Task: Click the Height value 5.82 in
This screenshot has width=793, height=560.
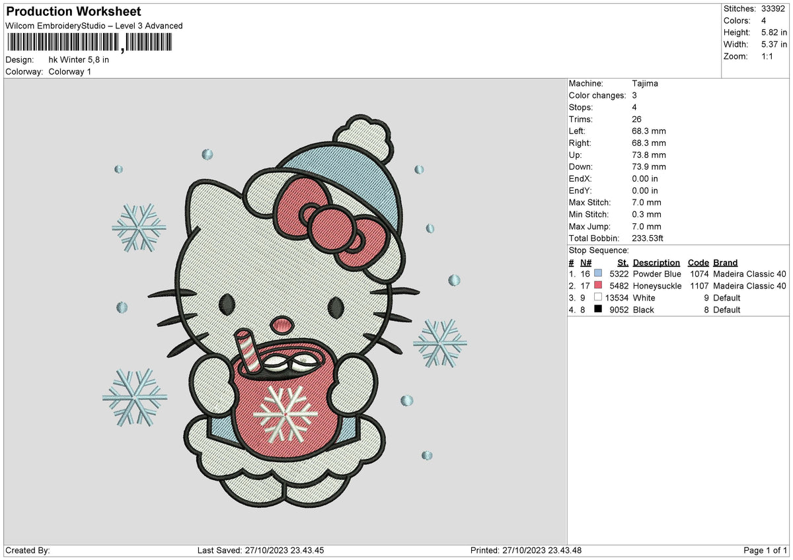Action: (x=774, y=32)
